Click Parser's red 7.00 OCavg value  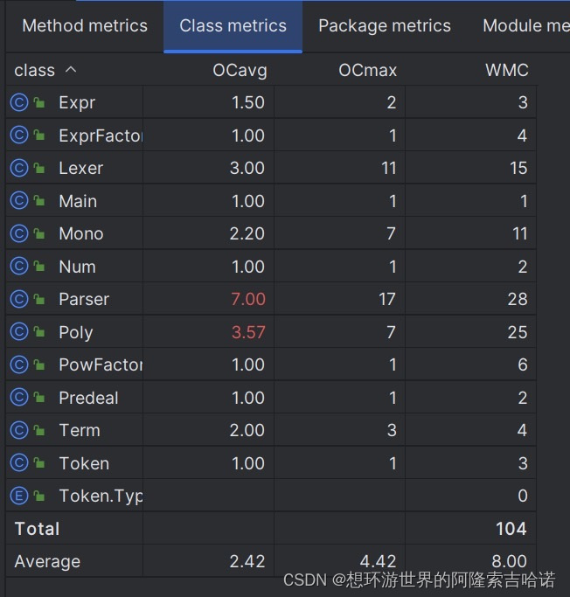click(248, 299)
